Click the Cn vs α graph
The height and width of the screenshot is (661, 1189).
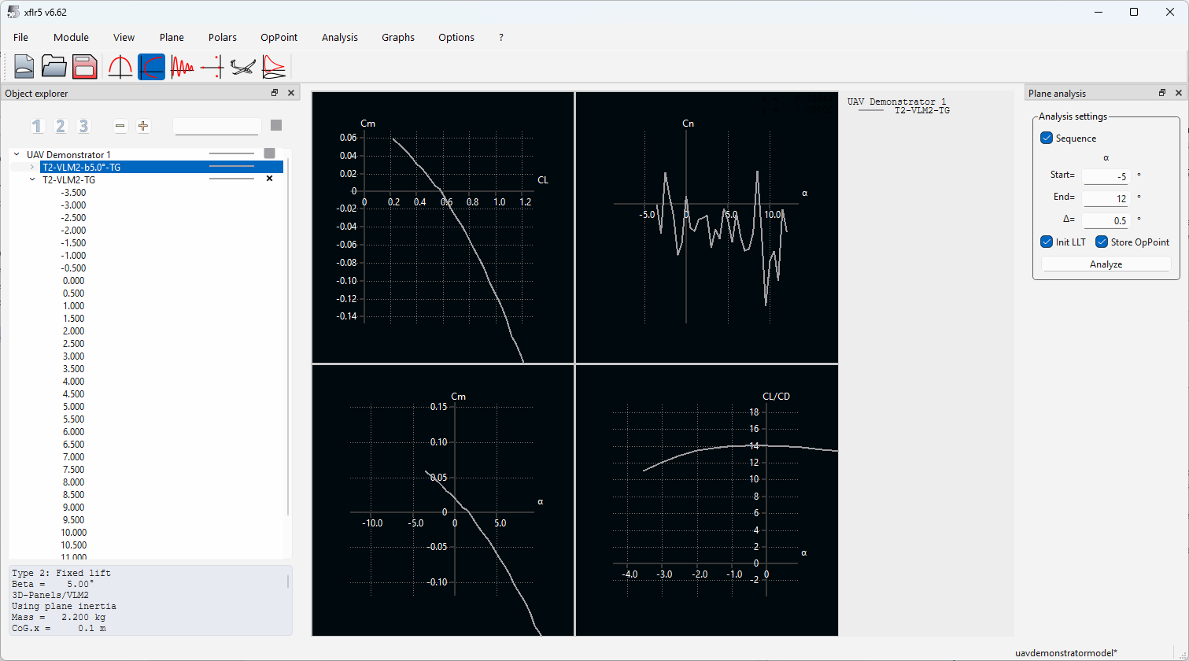click(x=707, y=227)
